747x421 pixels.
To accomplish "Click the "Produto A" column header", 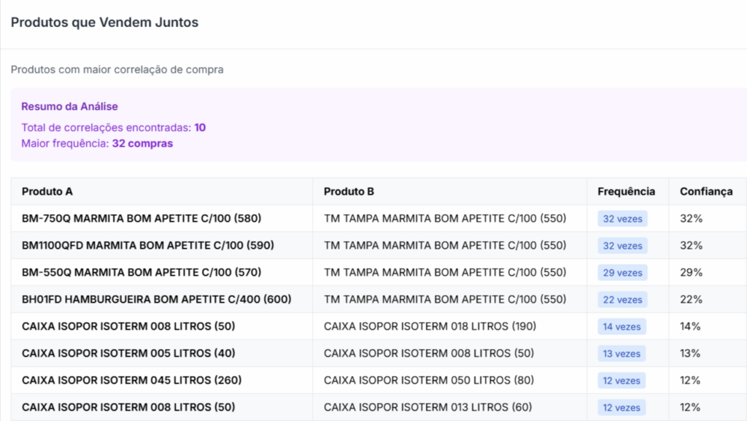I will [47, 191].
